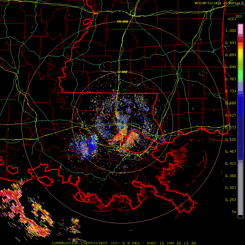This screenshot has width=245, height=245.
Task: Select the 0.627 scale value
Action: [x=231, y=115]
